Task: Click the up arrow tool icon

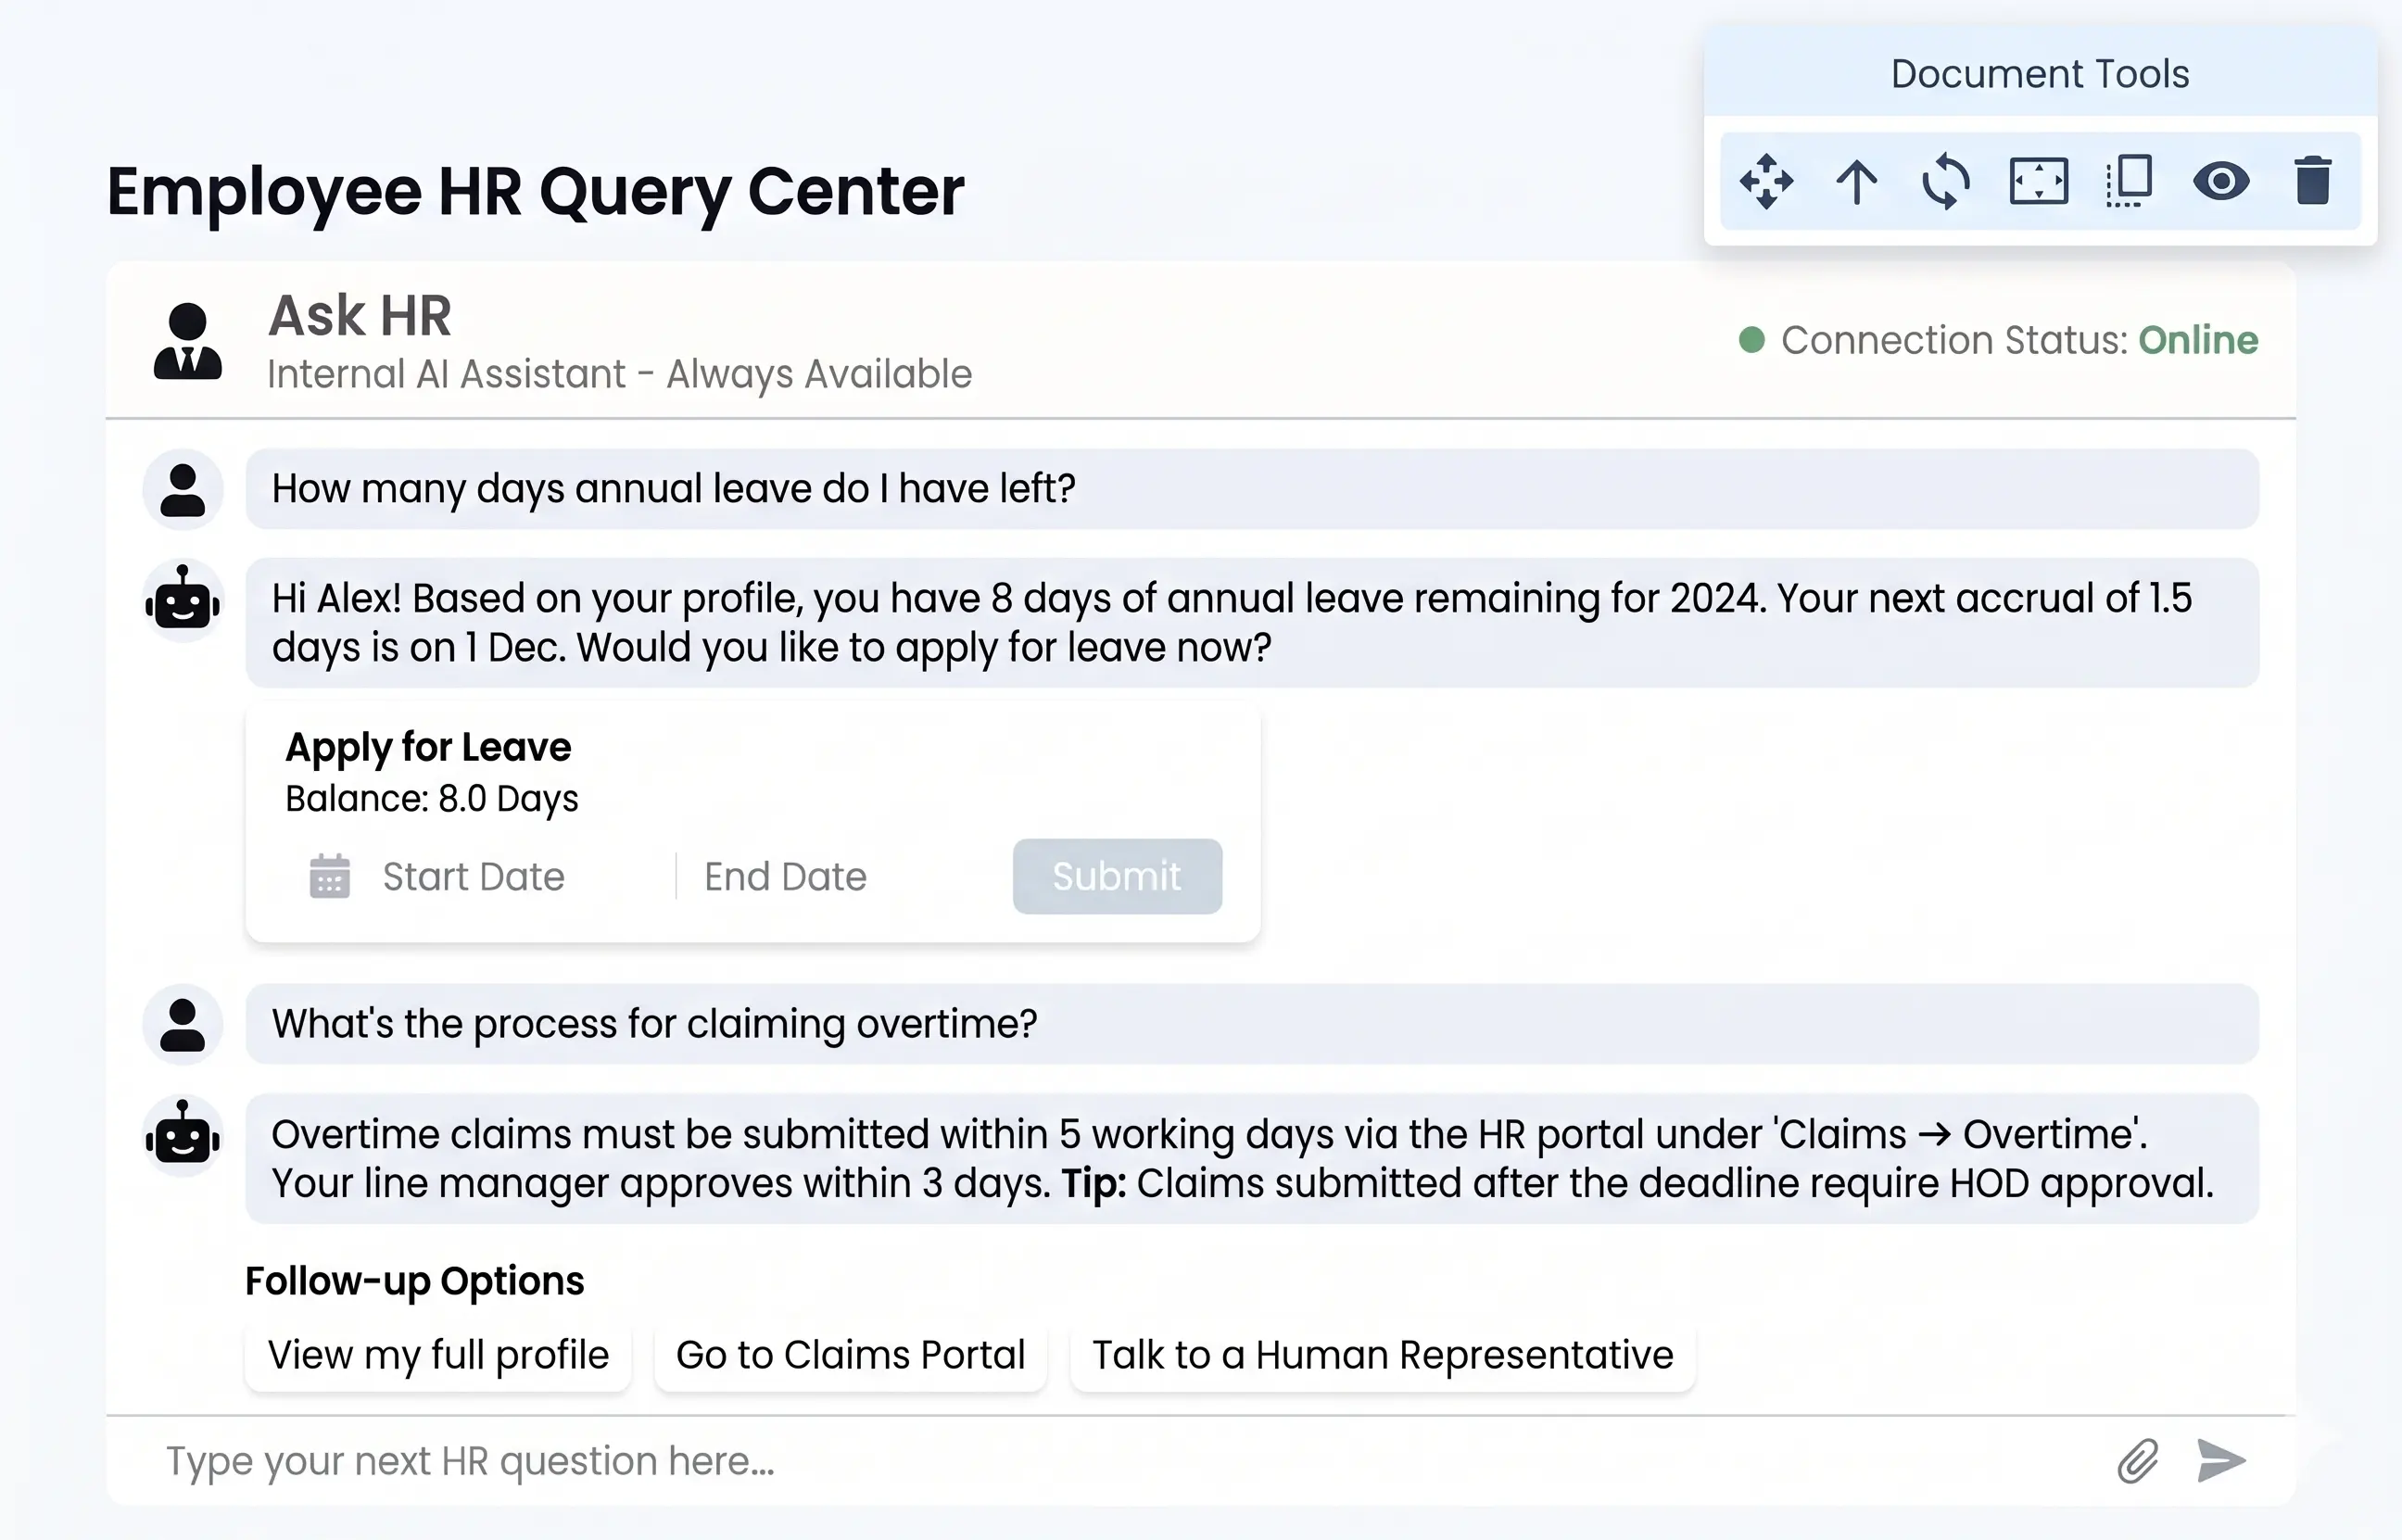Action: click(x=1857, y=181)
